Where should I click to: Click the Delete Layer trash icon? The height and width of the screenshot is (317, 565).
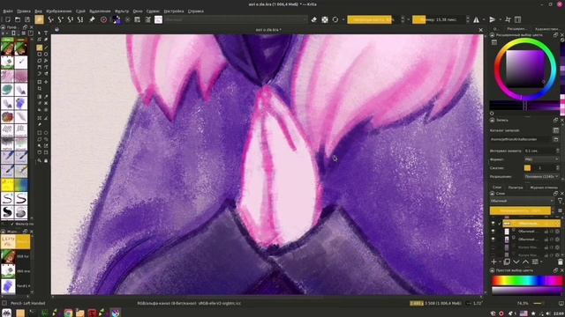point(560,262)
